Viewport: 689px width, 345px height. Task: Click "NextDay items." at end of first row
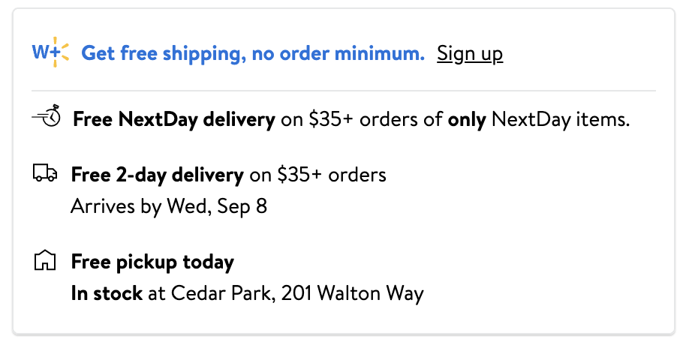coord(561,119)
